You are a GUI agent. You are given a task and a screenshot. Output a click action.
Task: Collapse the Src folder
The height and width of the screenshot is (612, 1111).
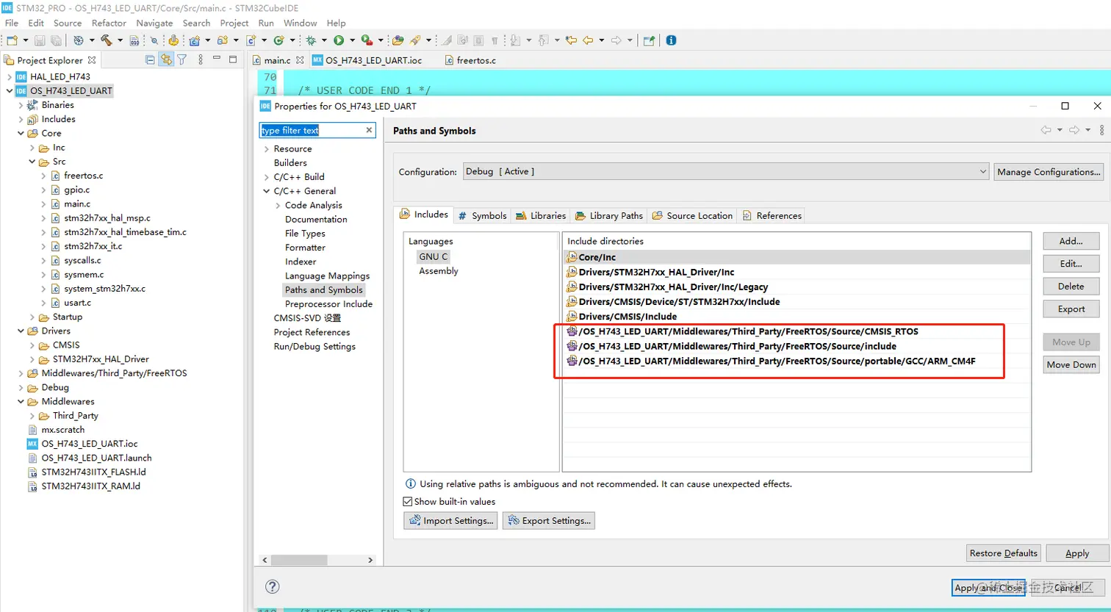click(x=32, y=162)
